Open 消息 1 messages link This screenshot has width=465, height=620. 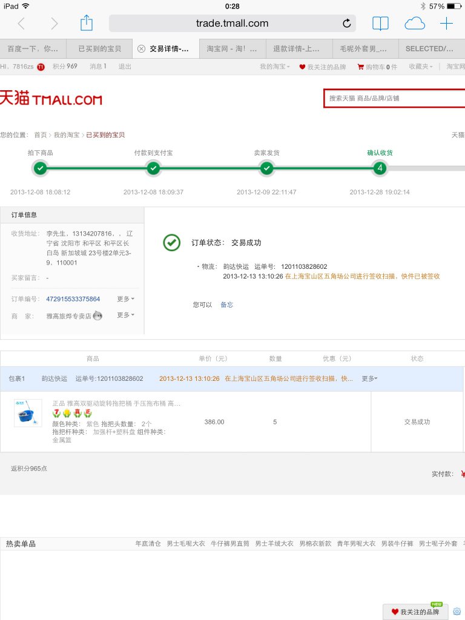(98, 67)
